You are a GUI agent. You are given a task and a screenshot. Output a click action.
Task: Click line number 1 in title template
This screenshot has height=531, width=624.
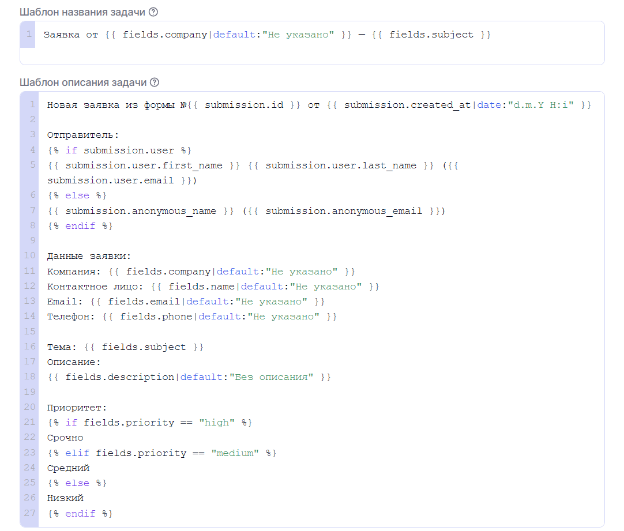click(x=29, y=35)
